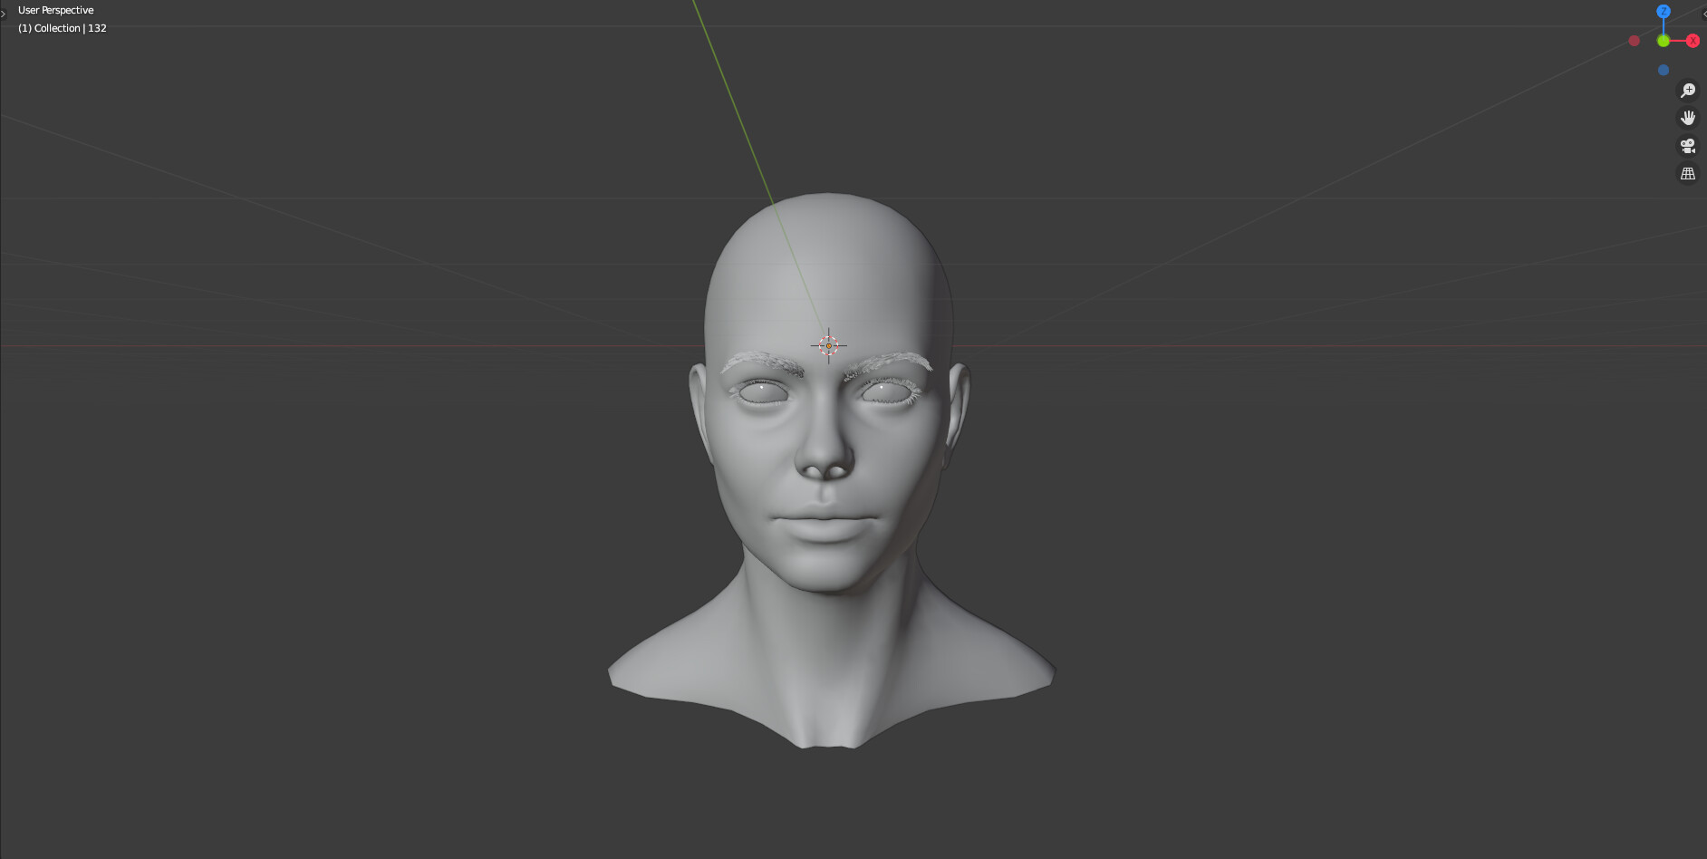This screenshot has width=1707, height=859.
Task: Select the Zoom magnifier icon in viewport controls
Action: pyautogui.click(x=1688, y=90)
